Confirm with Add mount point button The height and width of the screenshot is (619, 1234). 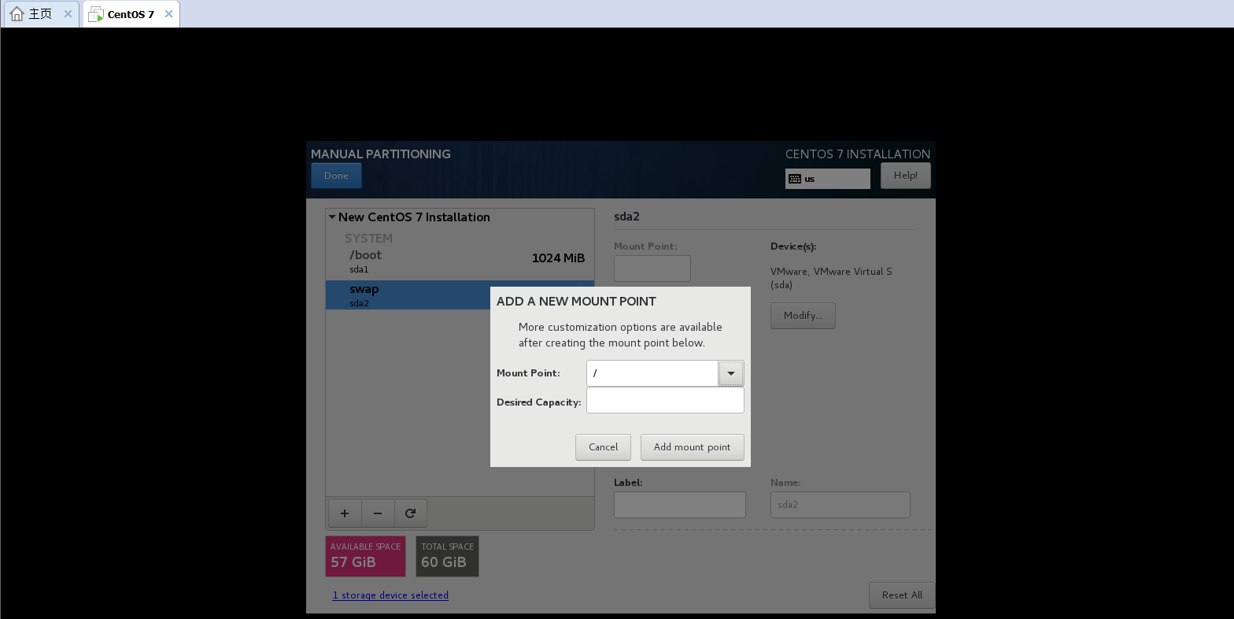tap(692, 447)
